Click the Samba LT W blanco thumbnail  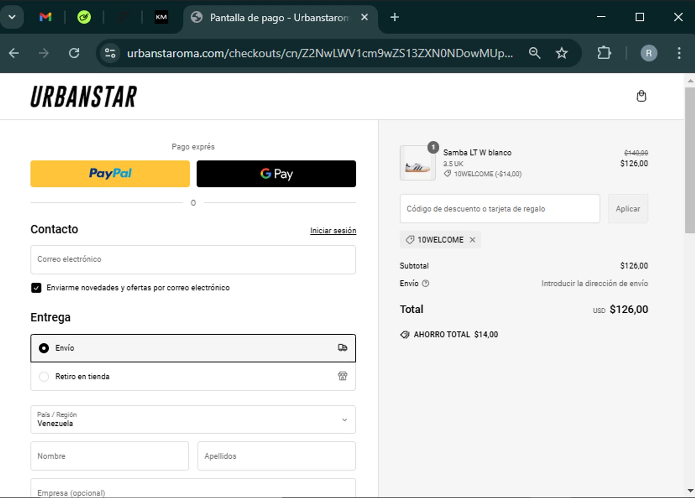click(417, 163)
